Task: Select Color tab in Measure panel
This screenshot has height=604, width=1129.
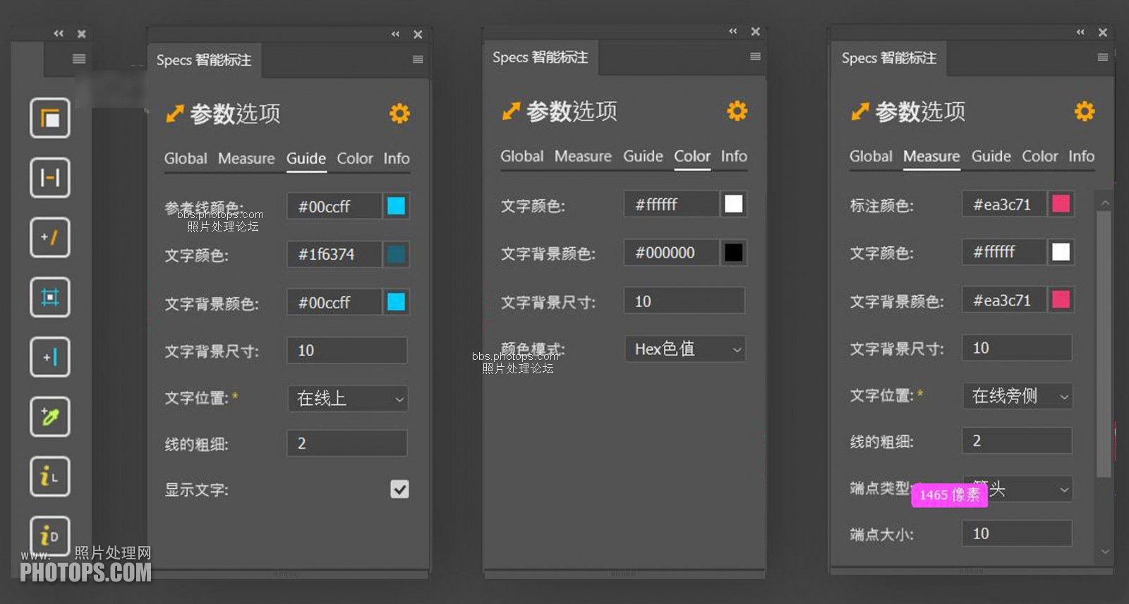Action: tap(1040, 156)
